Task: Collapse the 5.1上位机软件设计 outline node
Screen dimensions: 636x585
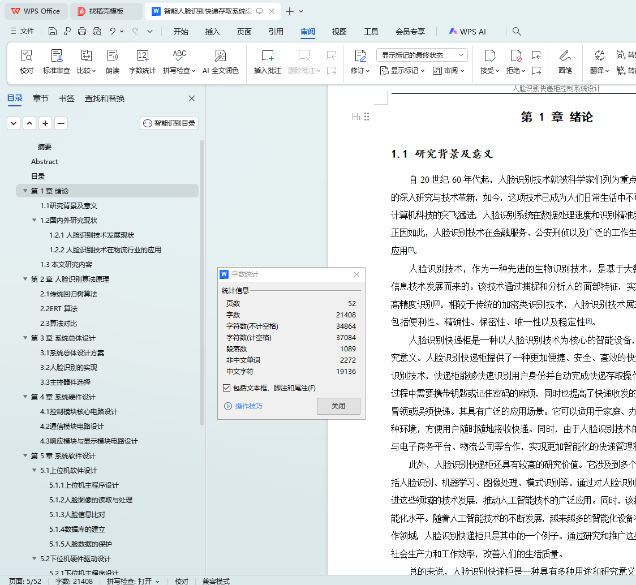Action: 34,471
